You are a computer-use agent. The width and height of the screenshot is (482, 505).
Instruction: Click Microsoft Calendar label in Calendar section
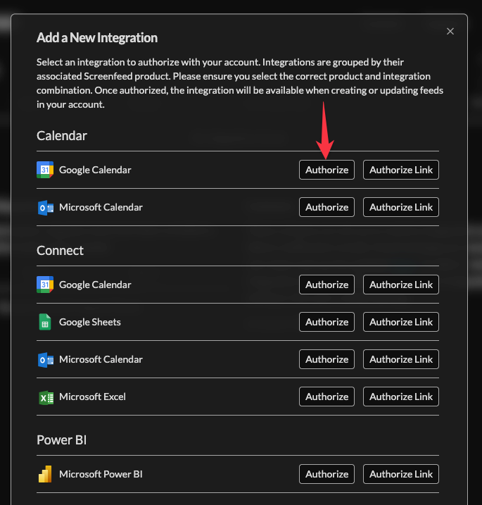coord(101,207)
